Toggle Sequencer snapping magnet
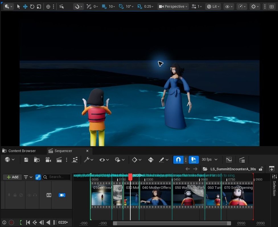Viewport: 278px width, 227px height. tap(178, 160)
